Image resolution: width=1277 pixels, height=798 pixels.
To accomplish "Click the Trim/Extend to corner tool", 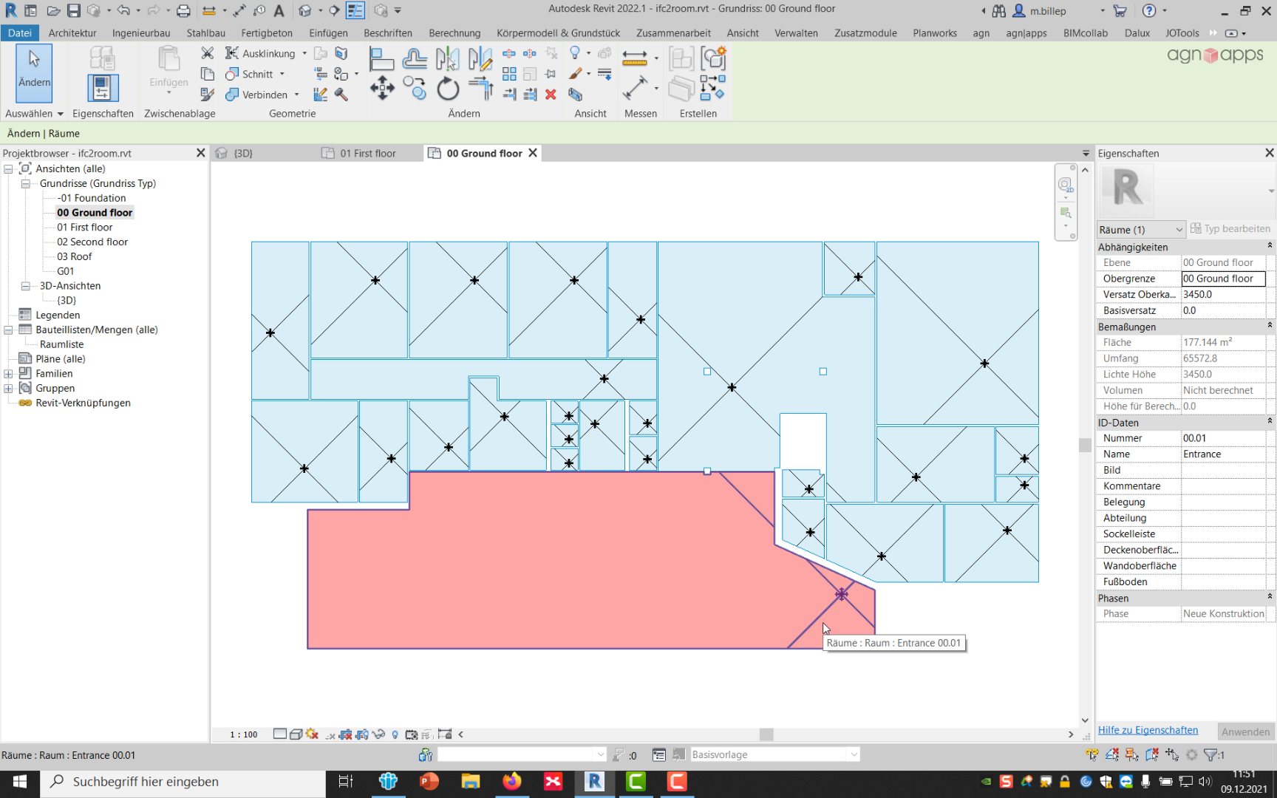I will coord(480,88).
